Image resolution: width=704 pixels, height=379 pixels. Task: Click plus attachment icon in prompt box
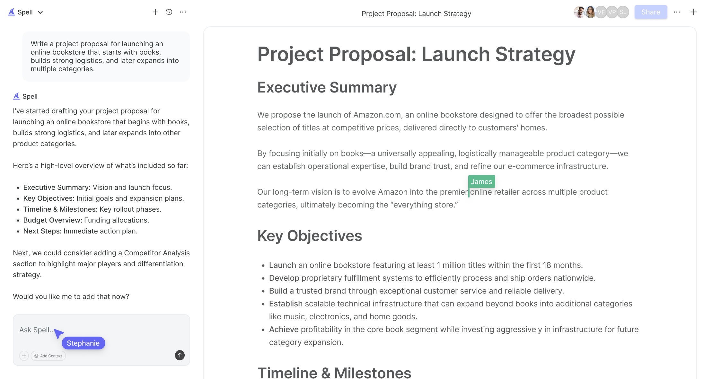coord(24,356)
